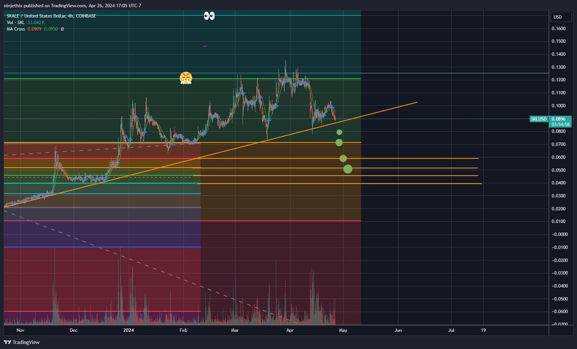
Task: Open the USD currency selector
Action: (x=561, y=17)
